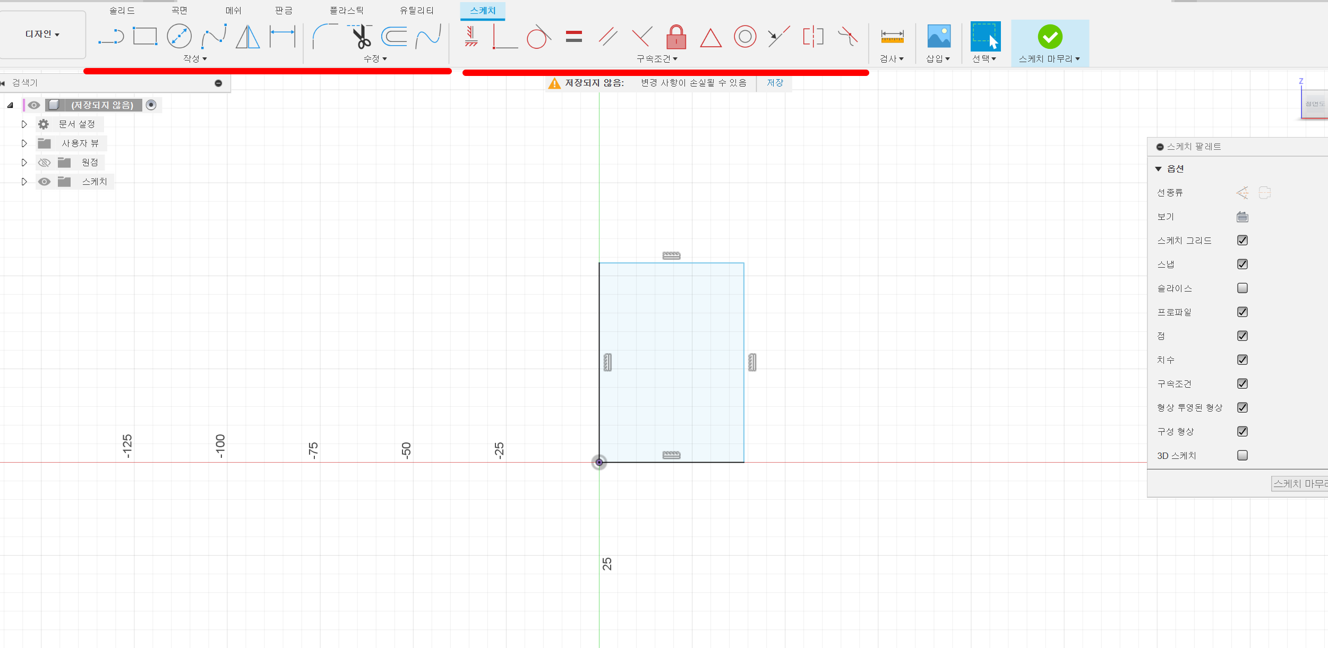The width and height of the screenshot is (1328, 648).
Task: Uncheck the 스케치 그리드 checkbox
Action: [1242, 240]
